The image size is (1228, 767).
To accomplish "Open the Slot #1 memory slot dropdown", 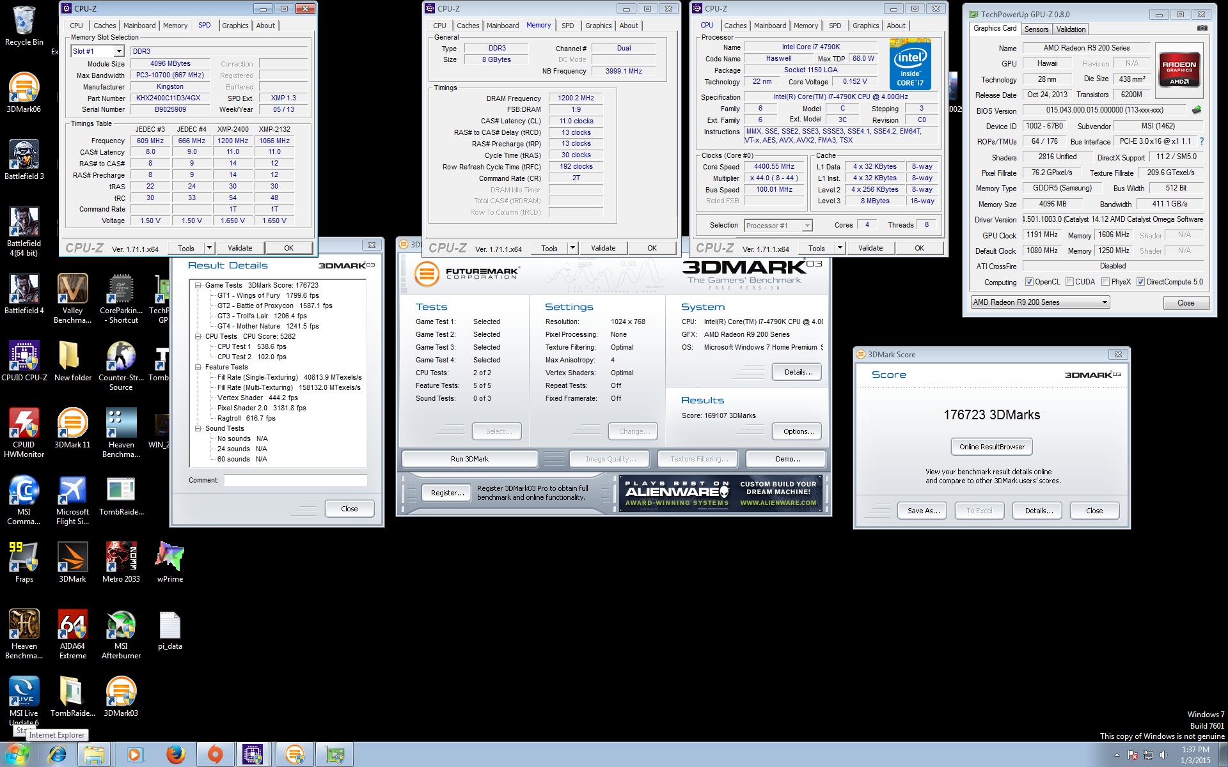I will pyautogui.click(x=119, y=51).
